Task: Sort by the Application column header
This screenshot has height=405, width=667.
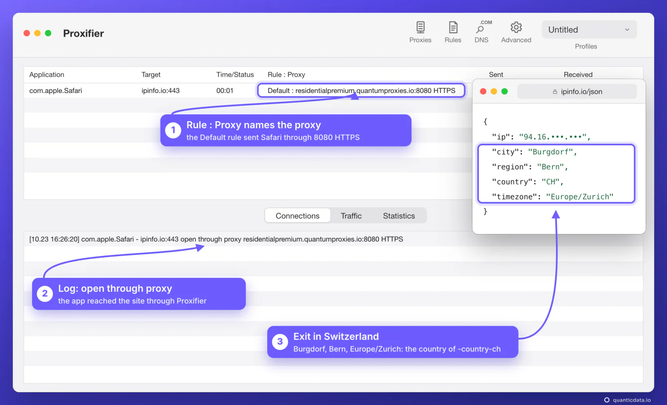Action: (47, 75)
